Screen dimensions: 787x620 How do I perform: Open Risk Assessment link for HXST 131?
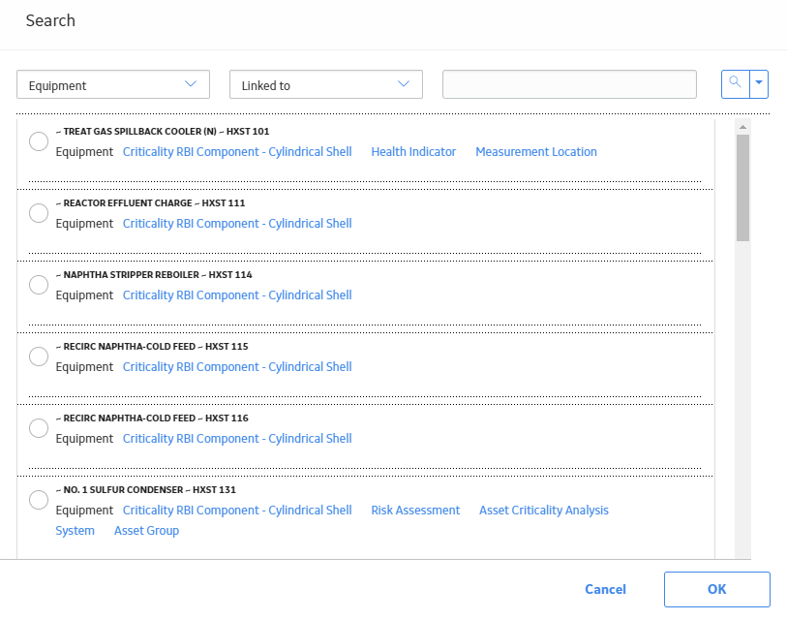[415, 510]
